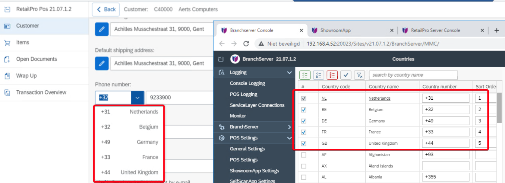Switch to the ShowroomApp browser tab
Screen dimensions: 505x183
335,30
